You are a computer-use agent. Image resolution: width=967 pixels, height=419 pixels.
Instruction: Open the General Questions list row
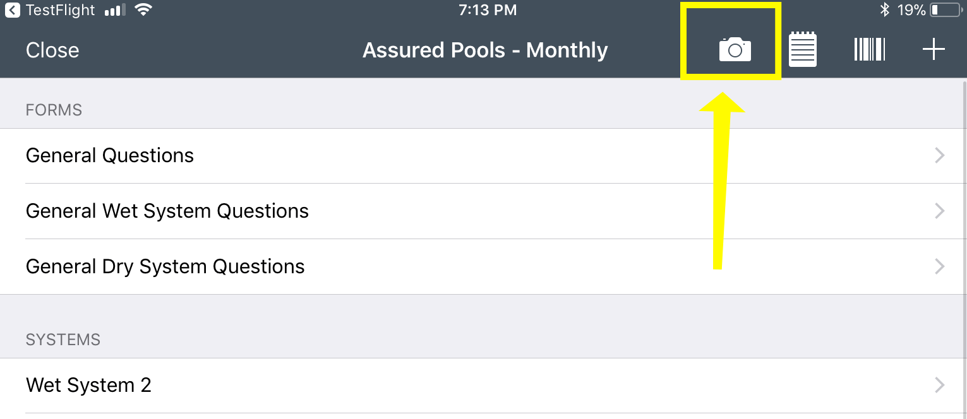click(109, 155)
